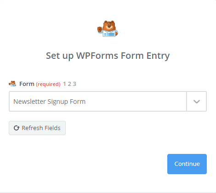Click the circular refresh arrow icon
The width and height of the screenshot is (216, 193).
pyautogui.click(x=17, y=128)
